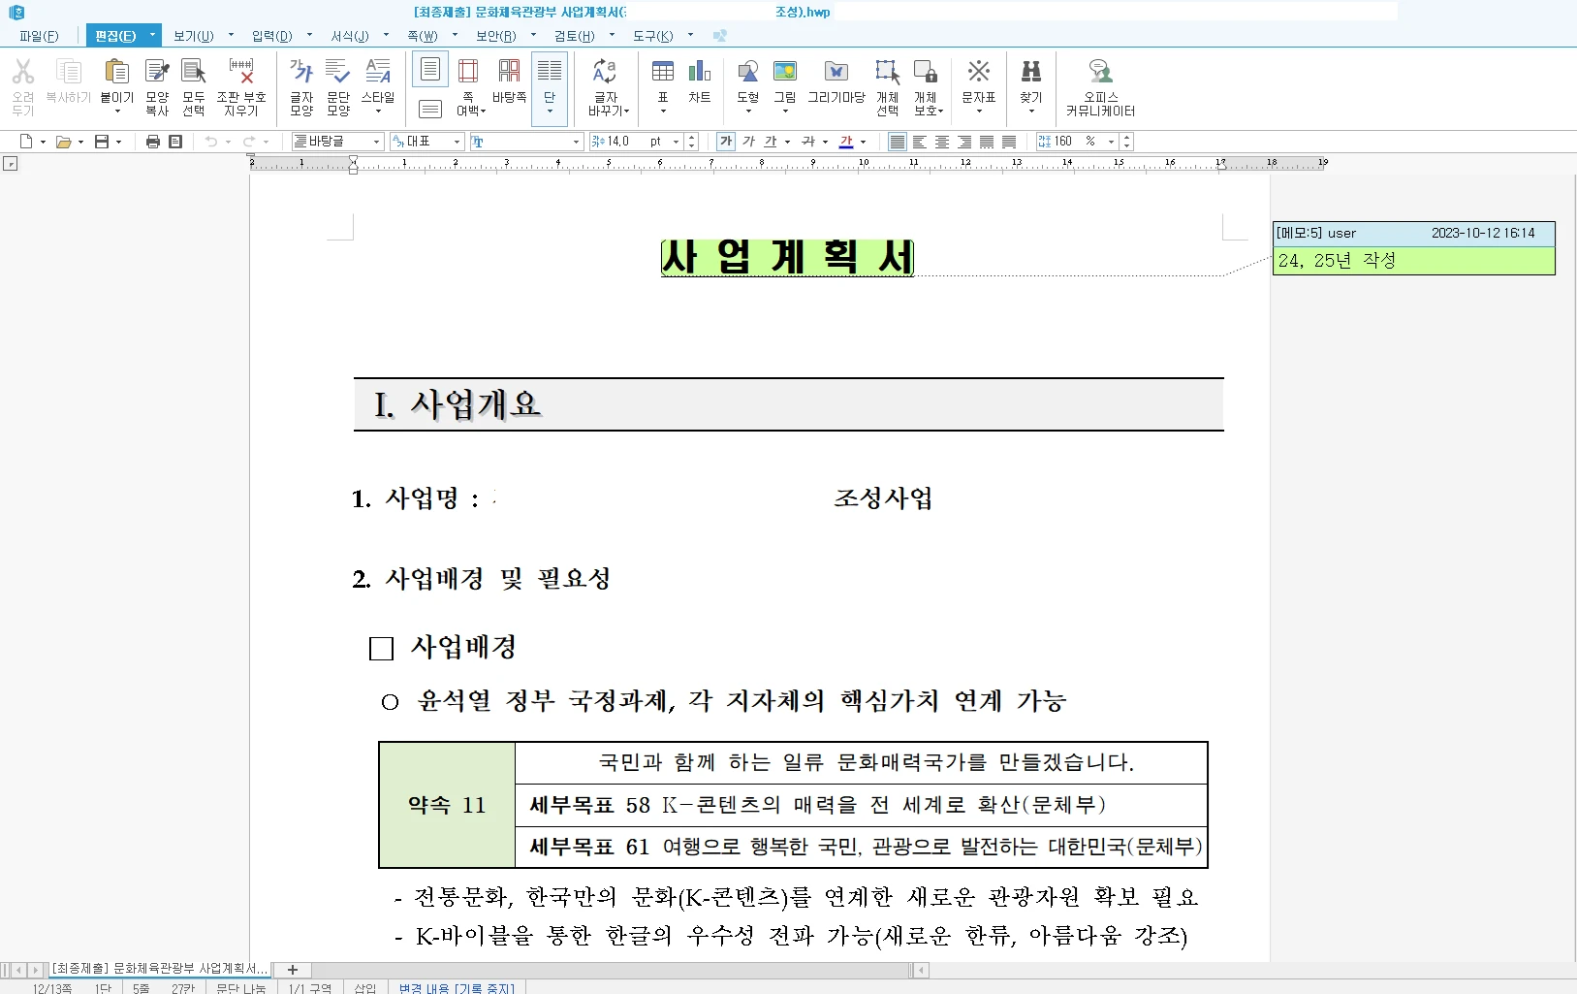
Task: Click the font color 가 swatch button
Action: click(x=846, y=142)
